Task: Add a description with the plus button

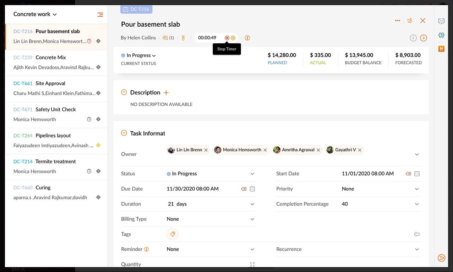Action: pyautogui.click(x=166, y=93)
